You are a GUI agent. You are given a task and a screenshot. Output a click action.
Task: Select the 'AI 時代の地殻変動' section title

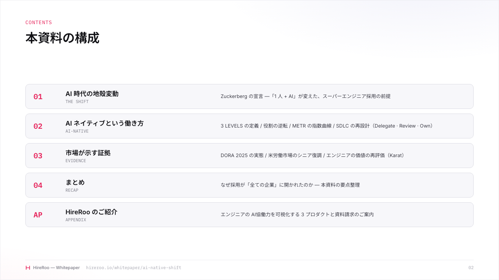92,94
